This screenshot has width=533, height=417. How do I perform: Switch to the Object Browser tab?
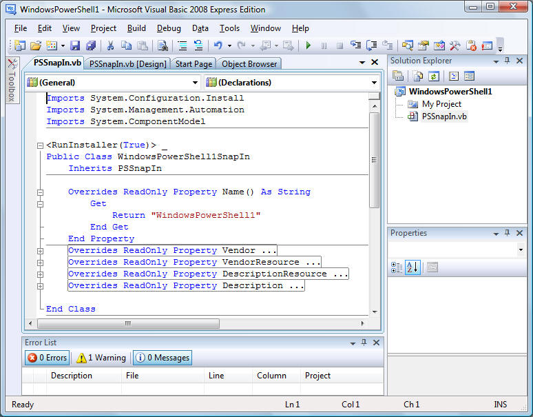249,64
